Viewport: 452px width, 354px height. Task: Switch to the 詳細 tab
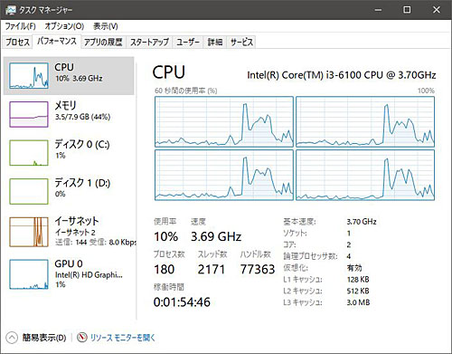pyautogui.click(x=215, y=42)
